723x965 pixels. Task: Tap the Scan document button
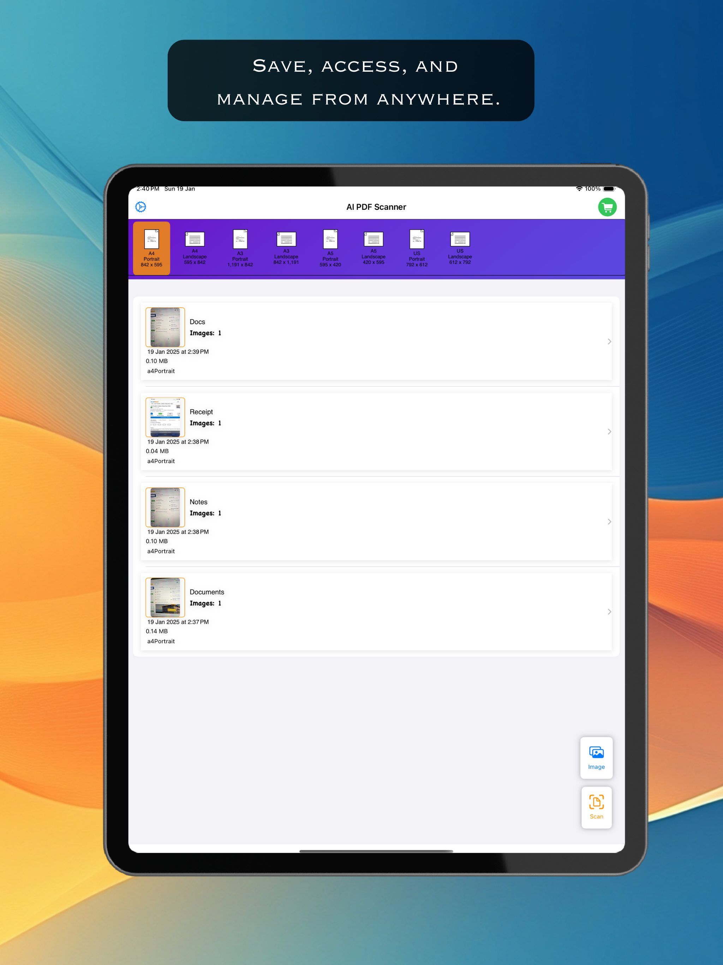[x=596, y=807]
